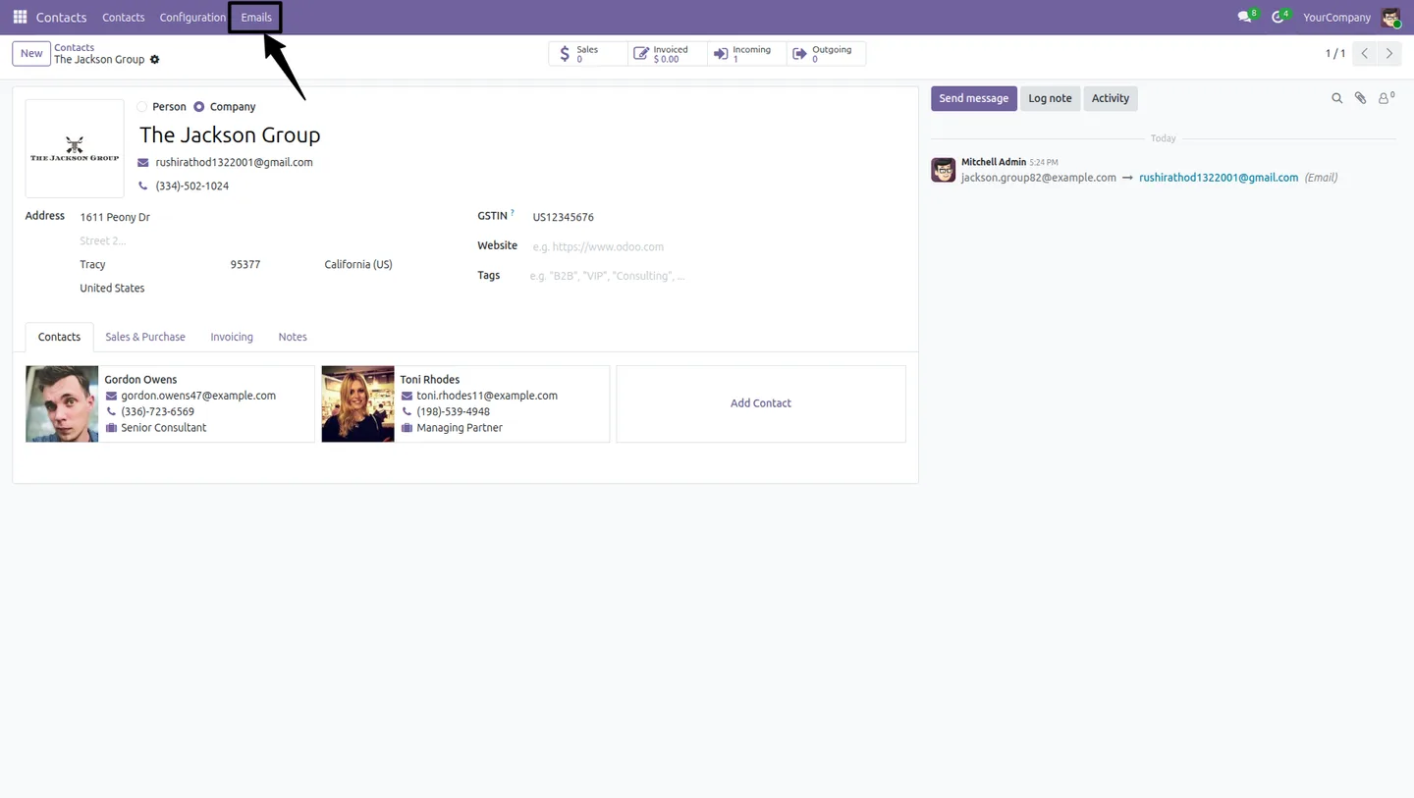
Task: Click the GSTIN help question mark
Action: [513, 212]
